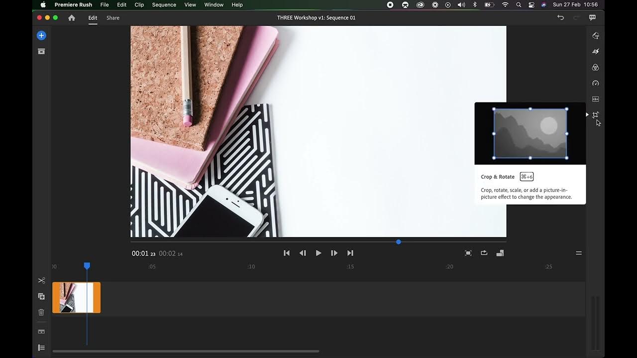Open the Color panel icon

click(x=595, y=68)
